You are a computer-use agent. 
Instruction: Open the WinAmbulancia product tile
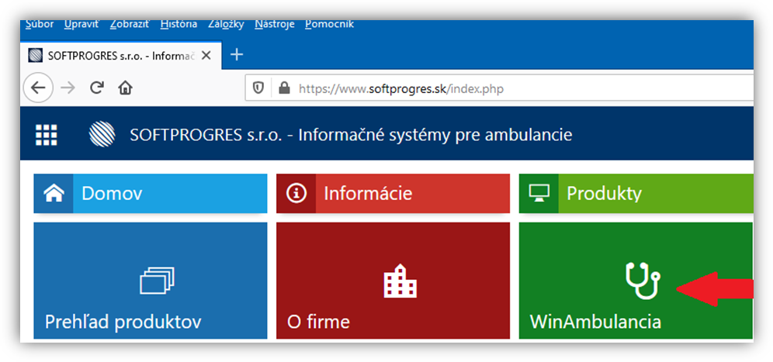tap(636, 281)
